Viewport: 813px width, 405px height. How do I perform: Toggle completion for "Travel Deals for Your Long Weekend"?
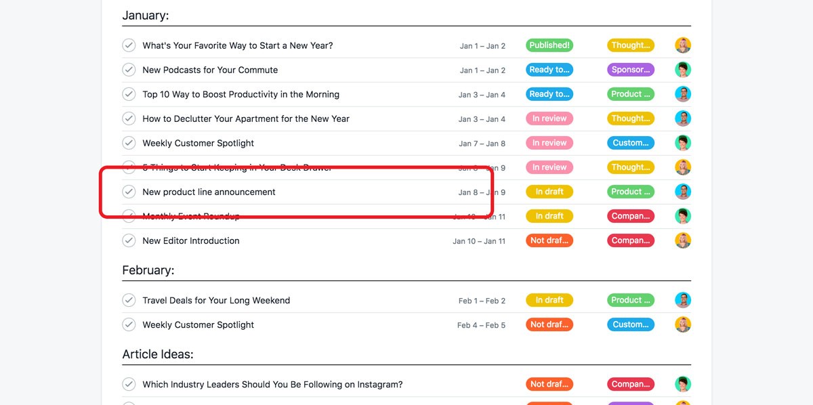point(129,300)
